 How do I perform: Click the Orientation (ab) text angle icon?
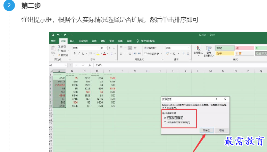coord(135,48)
